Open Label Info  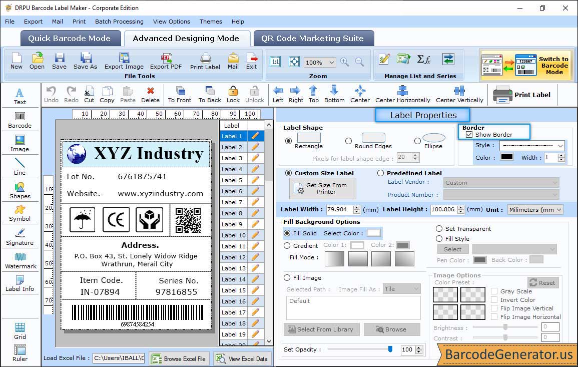[x=20, y=284]
